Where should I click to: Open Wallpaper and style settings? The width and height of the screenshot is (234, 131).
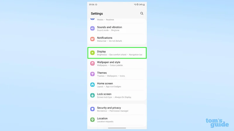pos(117,63)
